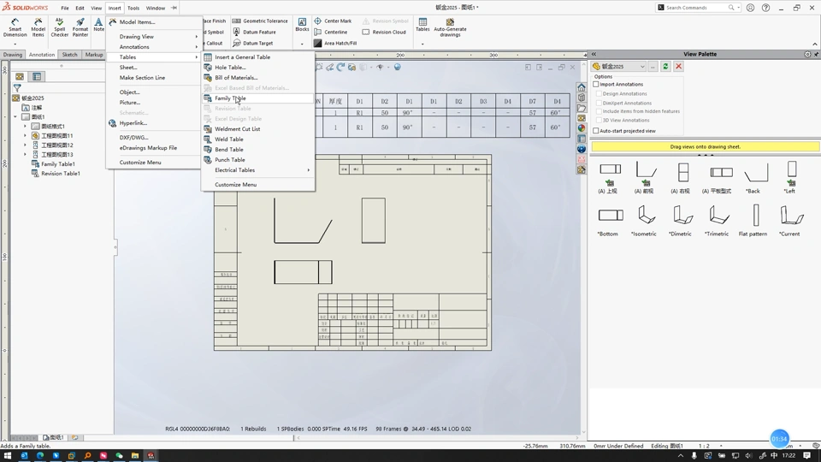Click the FeatureManager filter funnel icon
Screen dimensions: 821x462
tap(17, 88)
